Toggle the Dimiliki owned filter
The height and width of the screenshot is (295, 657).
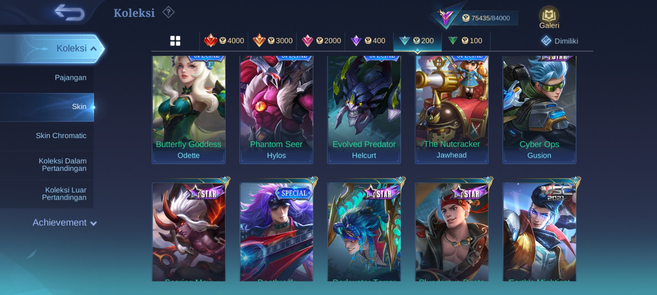(x=560, y=41)
